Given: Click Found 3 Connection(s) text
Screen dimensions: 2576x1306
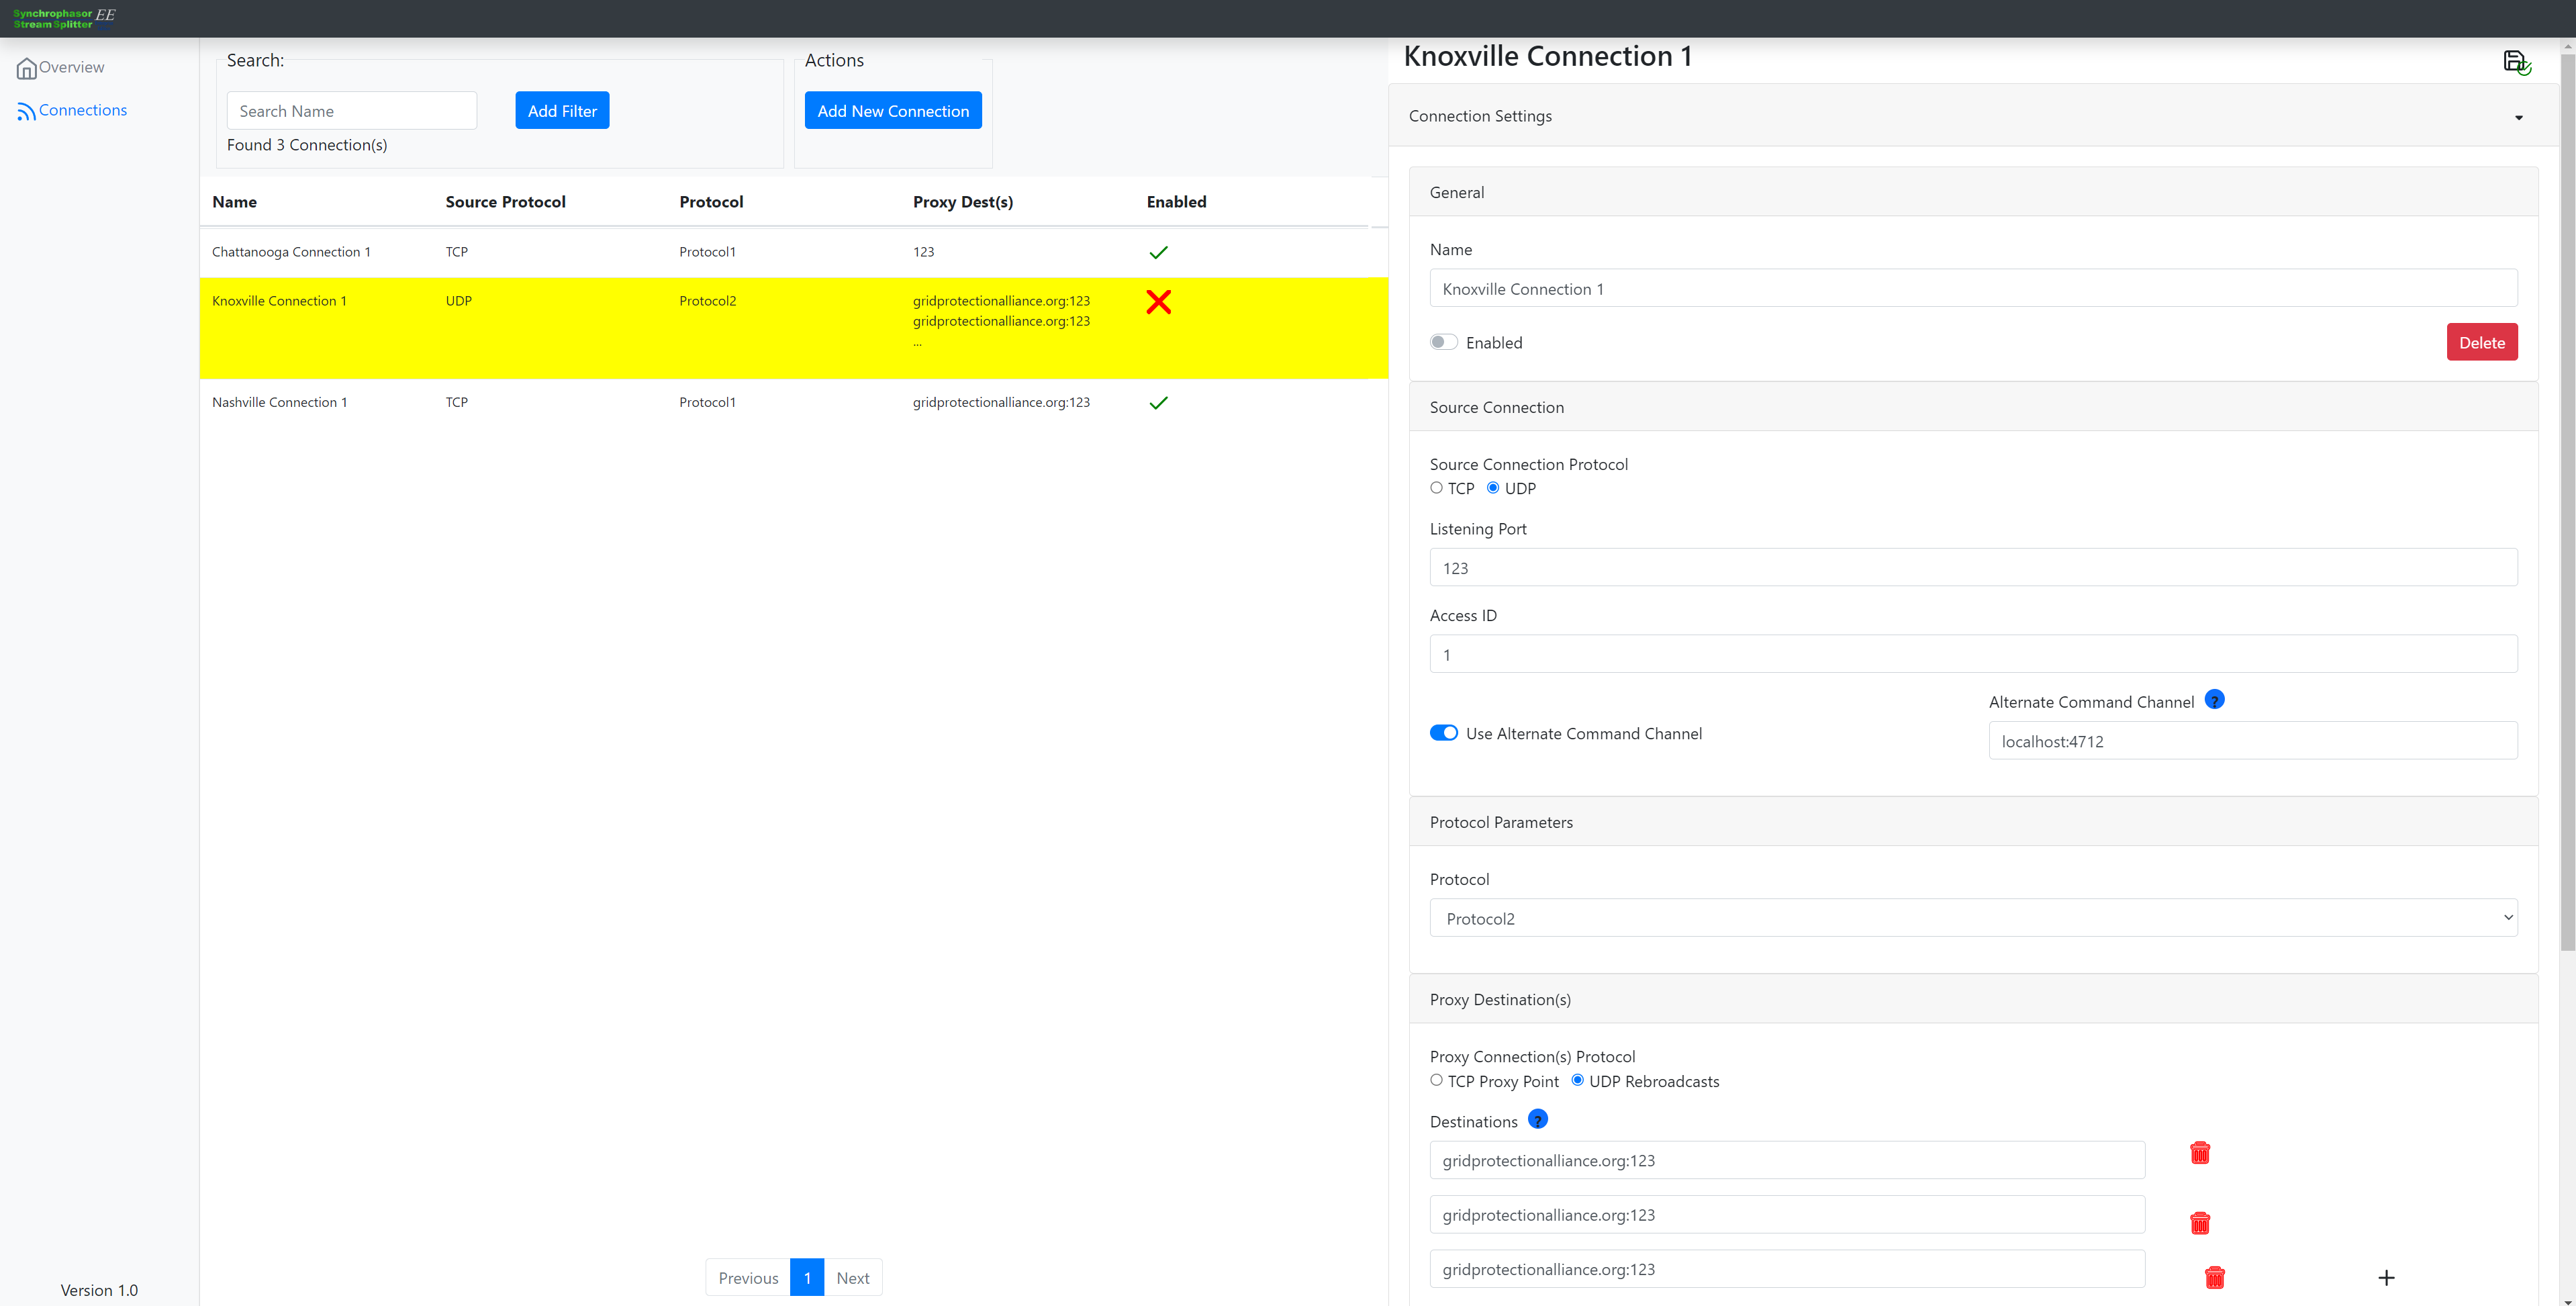Looking at the screenshot, I should point(307,145).
